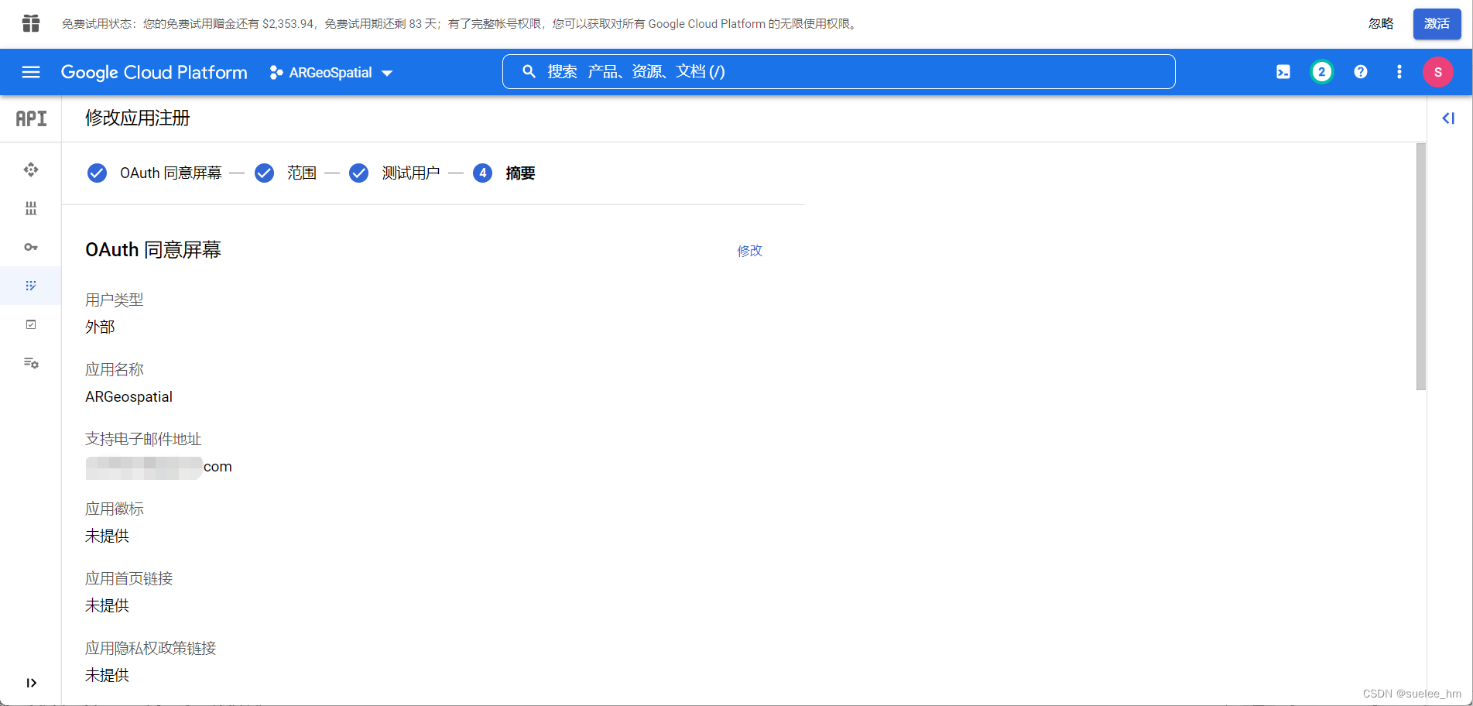Open OAuth consent screen sidebar icon
The image size is (1473, 706).
[x=31, y=286]
